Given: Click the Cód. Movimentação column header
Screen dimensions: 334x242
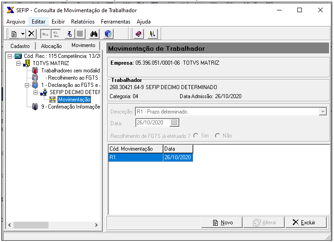Looking at the screenshot, I should click(x=136, y=149).
